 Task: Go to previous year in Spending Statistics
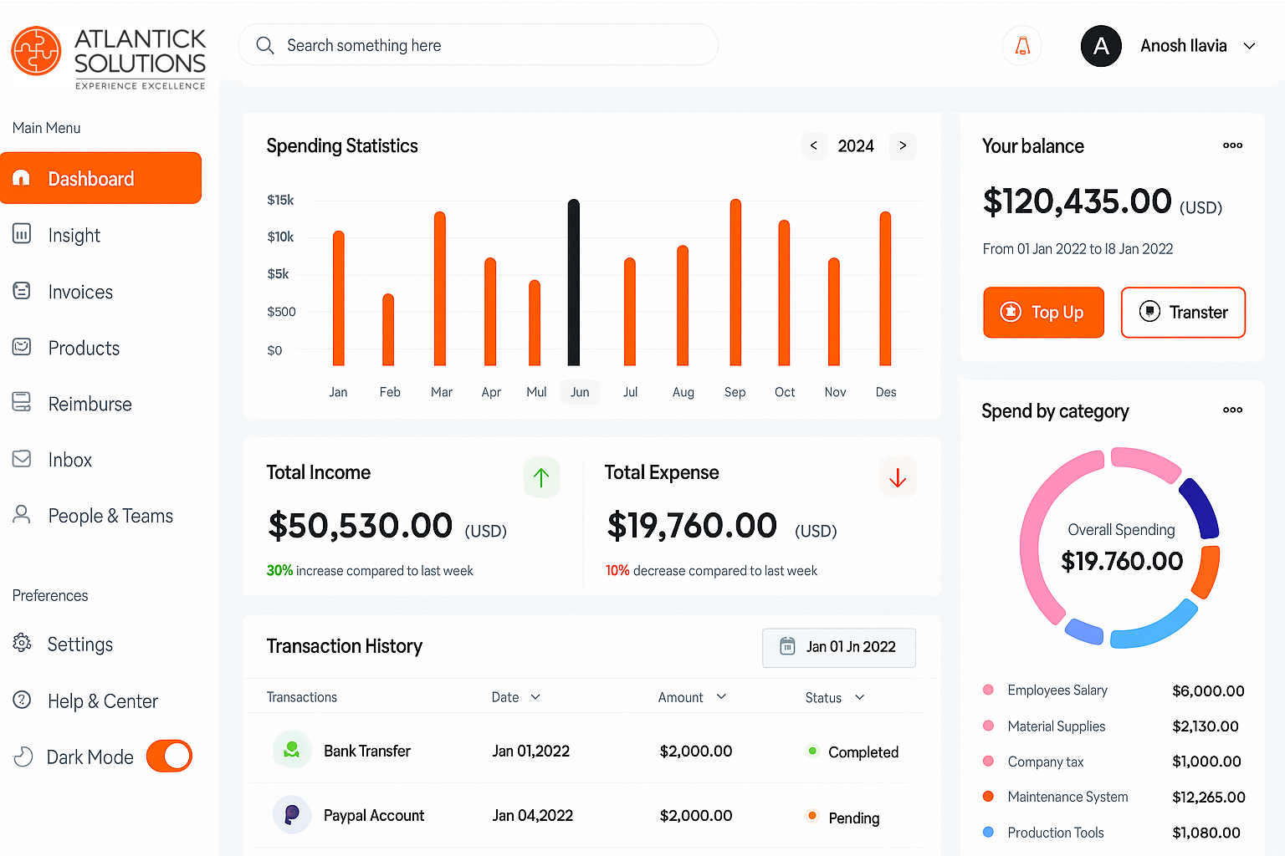click(814, 145)
